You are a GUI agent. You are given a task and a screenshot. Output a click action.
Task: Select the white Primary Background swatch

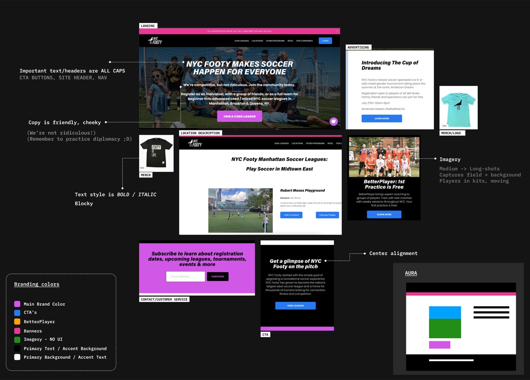pyautogui.click(x=17, y=357)
